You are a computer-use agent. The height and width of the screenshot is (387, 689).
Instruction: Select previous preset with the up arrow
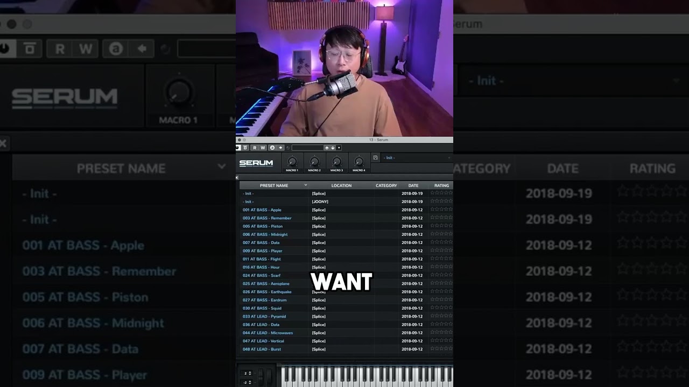coord(327,148)
